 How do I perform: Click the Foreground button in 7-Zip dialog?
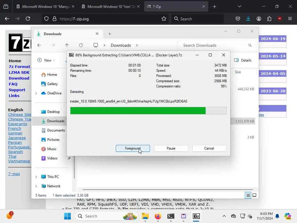pyautogui.click(x=133, y=148)
